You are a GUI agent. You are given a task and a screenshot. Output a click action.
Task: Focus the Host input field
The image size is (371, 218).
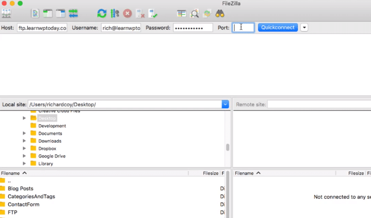pyautogui.click(x=42, y=28)
